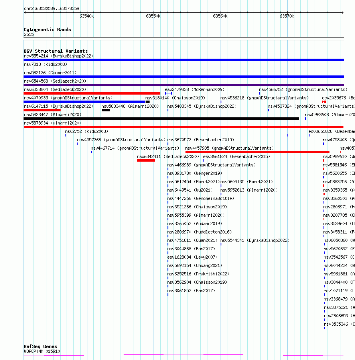This screenshot has width=355, height=360.
Task: Click the 63550k ruler position
Action: coord(153,16)
